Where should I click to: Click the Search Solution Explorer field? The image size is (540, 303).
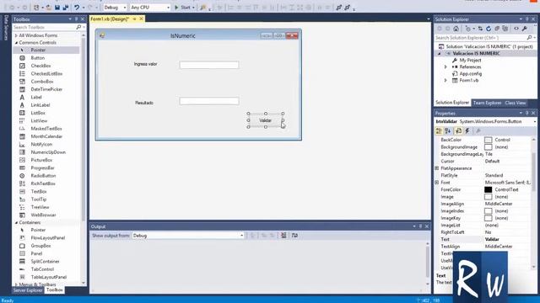click(480, 37)
